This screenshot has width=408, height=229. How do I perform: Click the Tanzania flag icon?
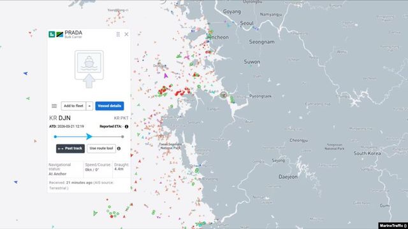coord(59,34)
